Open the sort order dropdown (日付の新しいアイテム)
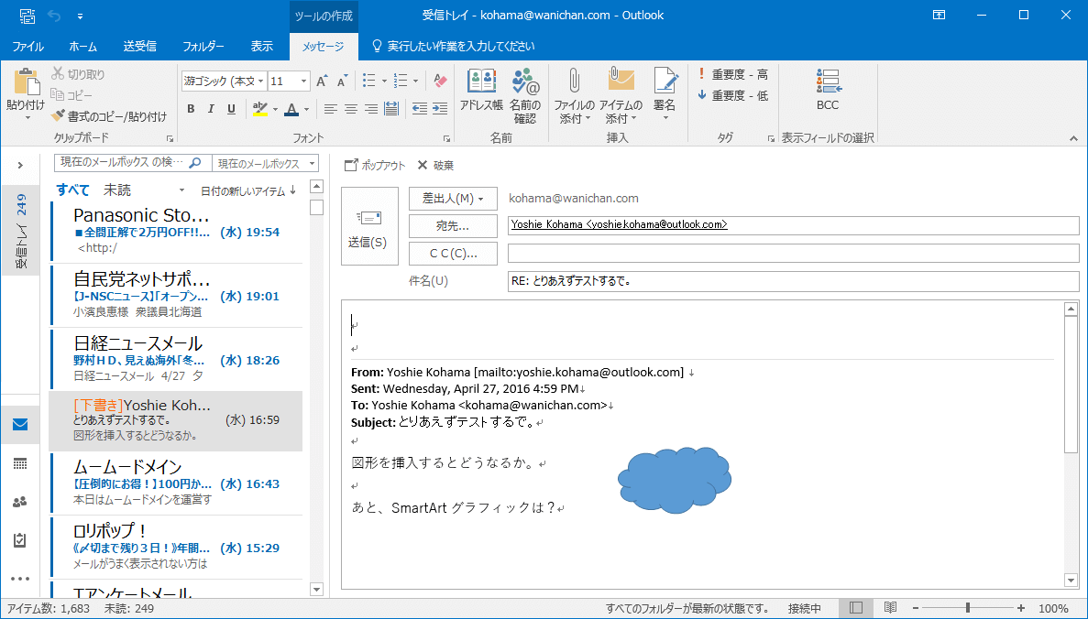The height and width of the screenshot is (619, 1088). [248, 190]
